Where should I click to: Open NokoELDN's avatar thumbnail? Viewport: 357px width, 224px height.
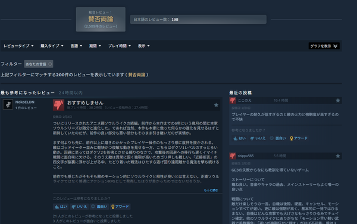[x=8, y=105]
